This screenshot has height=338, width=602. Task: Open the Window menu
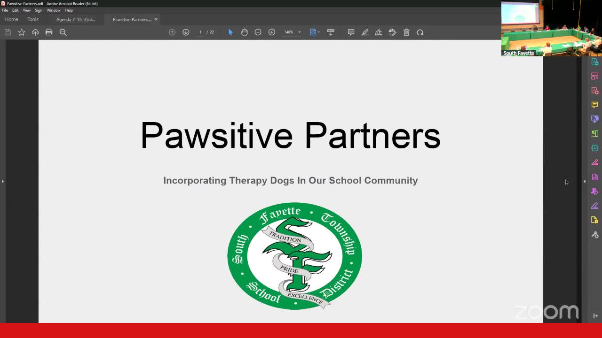point(53,10)
